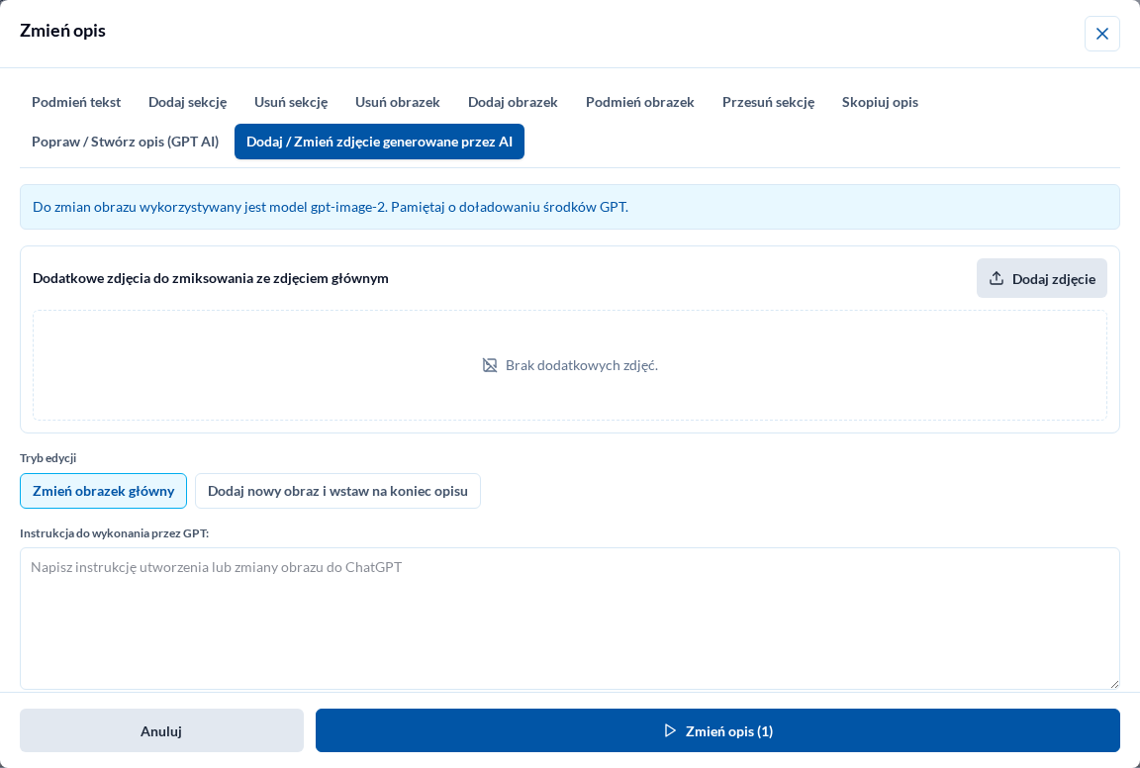
Task: Open the Podmień tekst tab
Action: coord(76,102)
